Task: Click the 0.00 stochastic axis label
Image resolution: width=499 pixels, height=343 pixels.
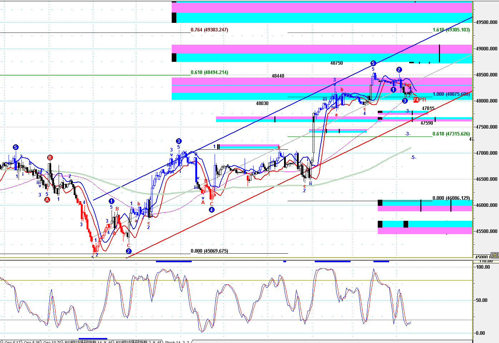Action: point(481,333)
